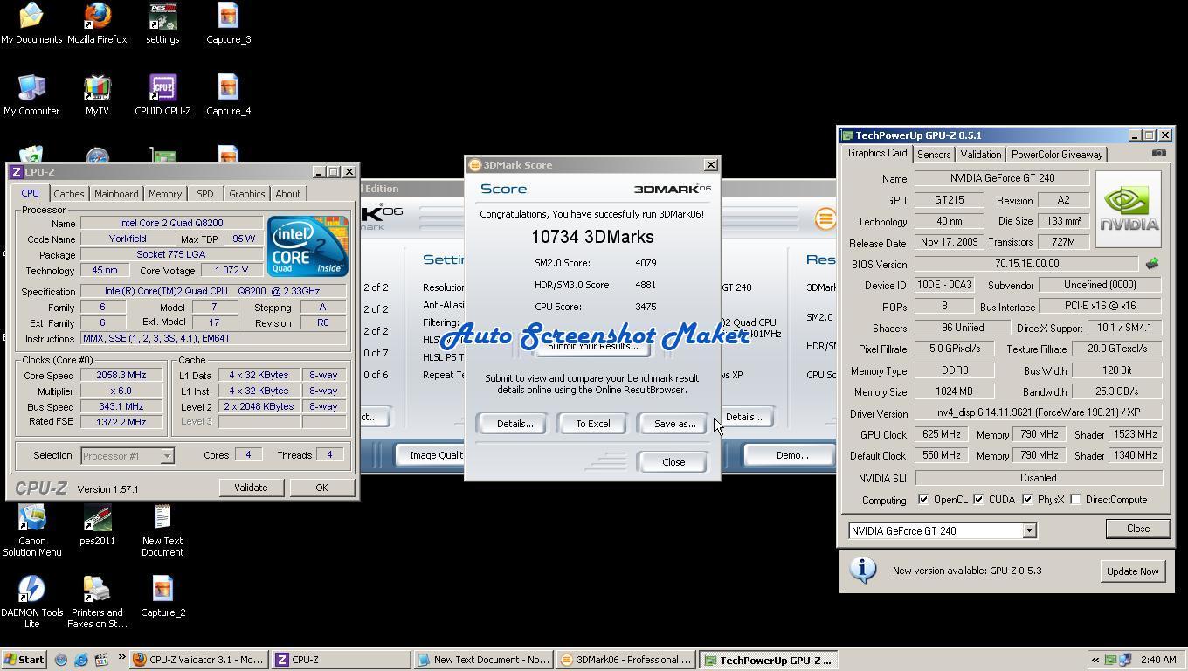1188x671 pixels.
Task: Click Demo button in 3DMark06 window
Action: (791, 455)
